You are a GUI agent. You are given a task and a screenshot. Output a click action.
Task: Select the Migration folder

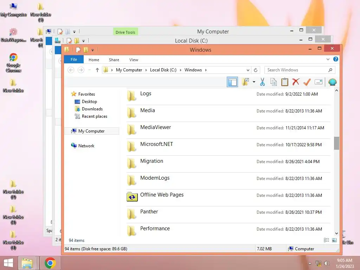pos(229,164)
